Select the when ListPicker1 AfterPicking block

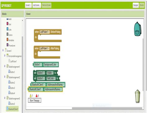47,52
